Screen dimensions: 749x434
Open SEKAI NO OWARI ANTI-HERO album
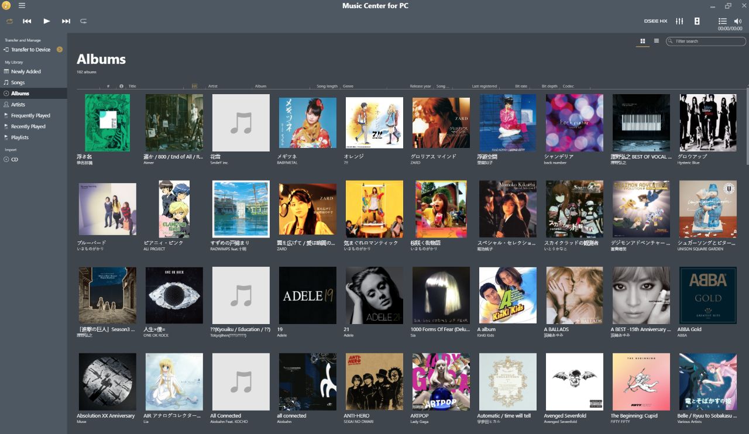(374, 381)
